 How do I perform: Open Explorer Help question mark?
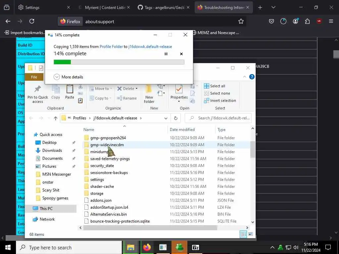point(252,77)
